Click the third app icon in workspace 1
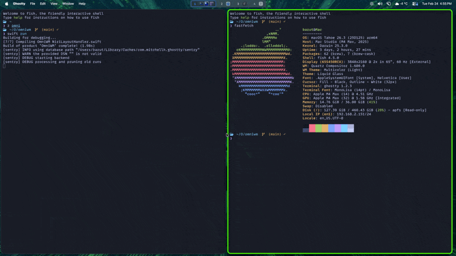Image resolution: width=456 pixels, height=256 pixels. coord(212,4)
